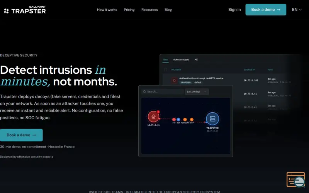Viewport: 309px width, 193px height.
Task: Click the blue RDP event dot
Action: (x=178, y=119)
